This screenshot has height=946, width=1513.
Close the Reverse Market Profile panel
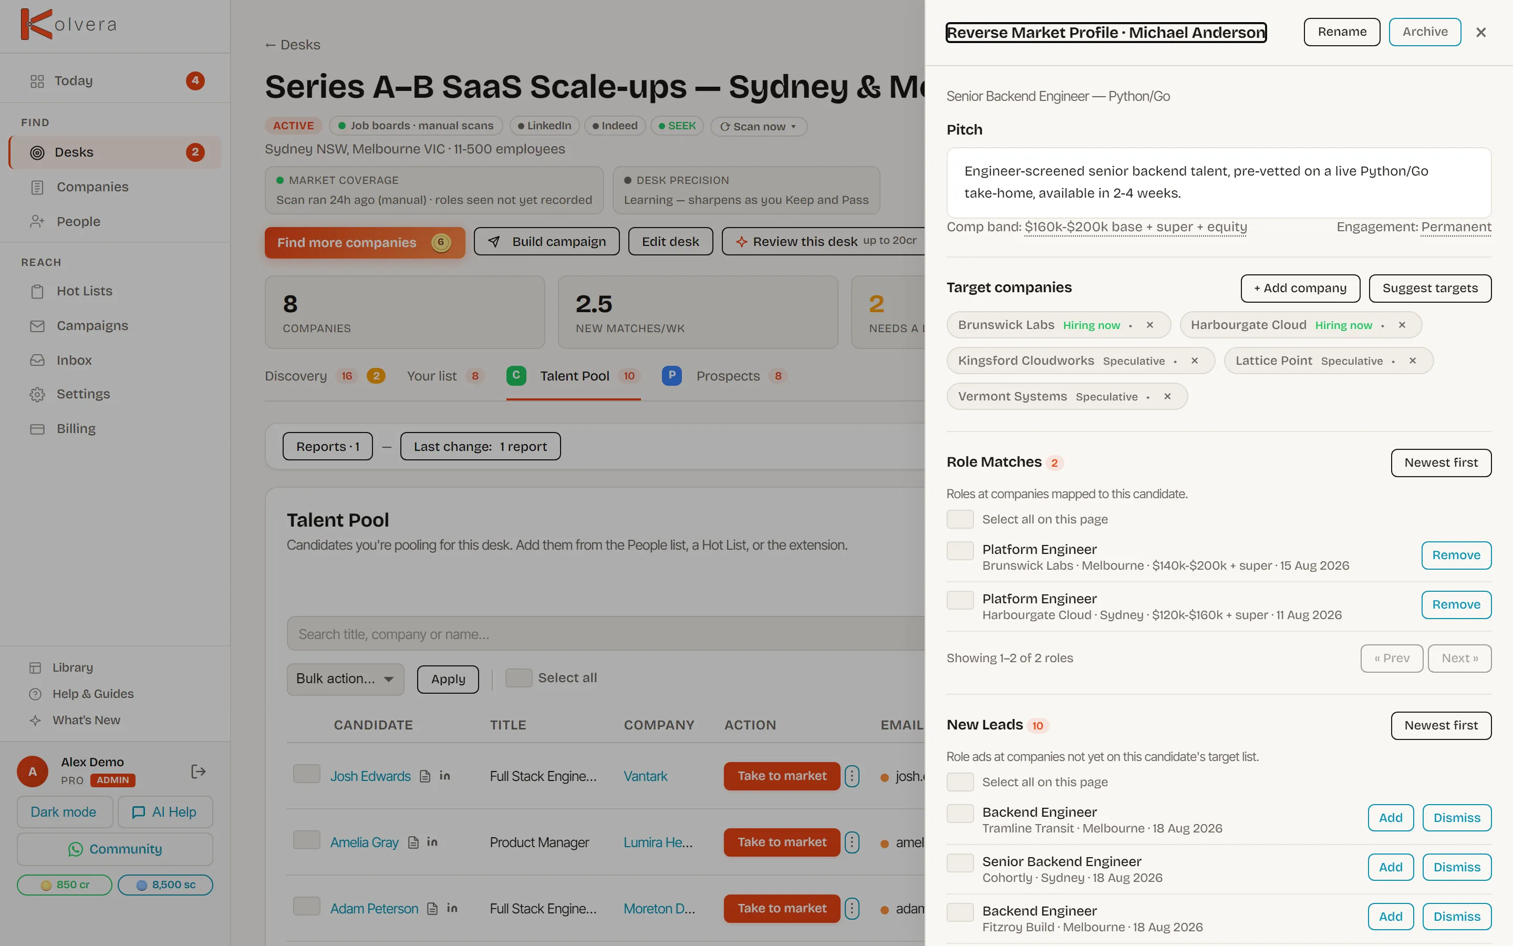pos(1480,32)
